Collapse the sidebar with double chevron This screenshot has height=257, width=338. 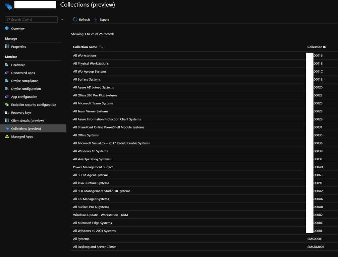pyautogui.click(x=62, y=20)
